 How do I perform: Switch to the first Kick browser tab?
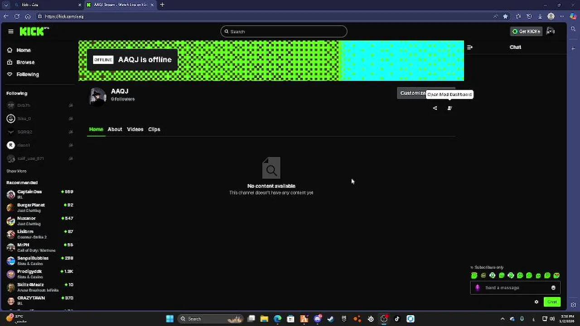(47, 5)
